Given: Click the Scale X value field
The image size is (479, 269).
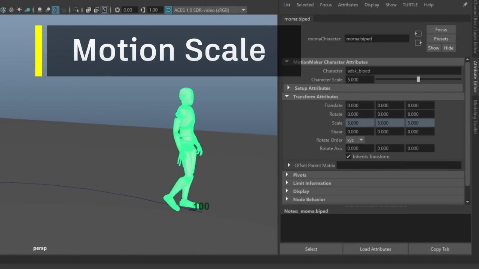Looking at the screenshot, I should (360, 123).
